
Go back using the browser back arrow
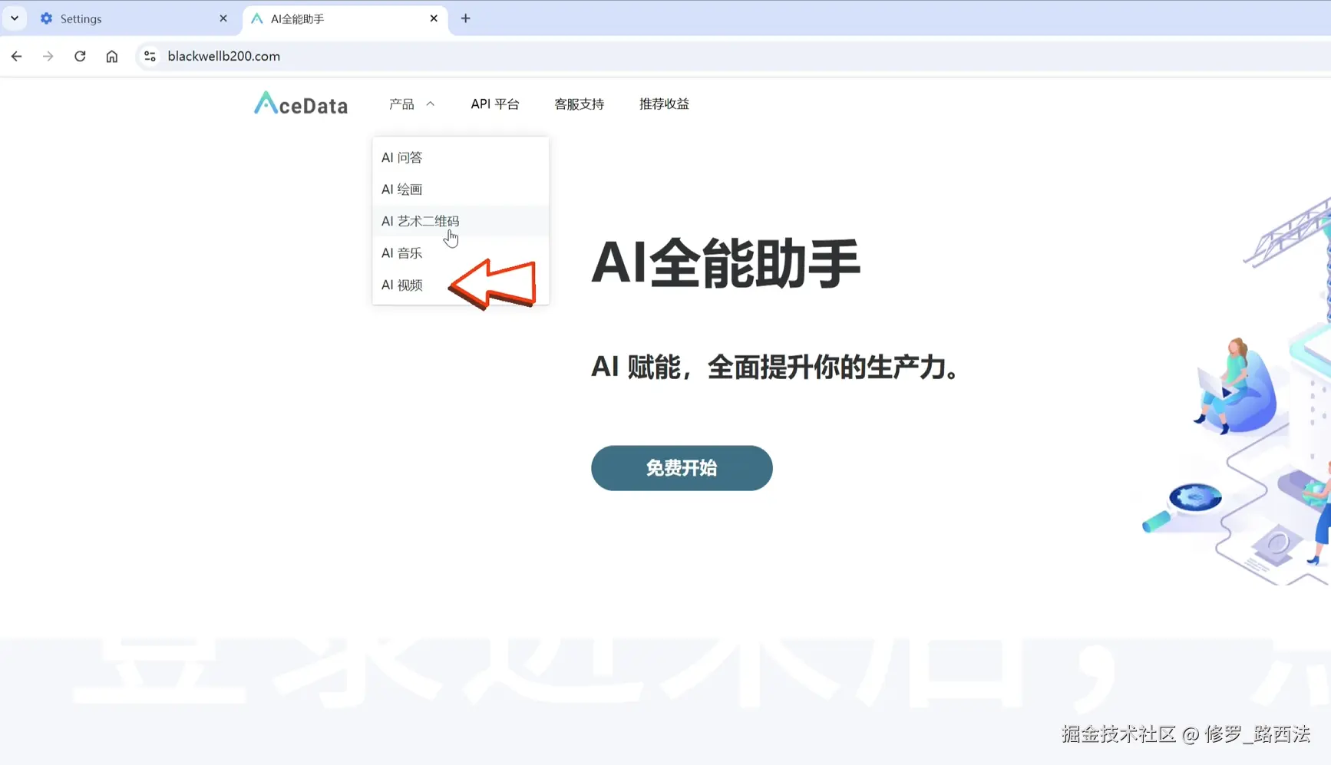16,56
